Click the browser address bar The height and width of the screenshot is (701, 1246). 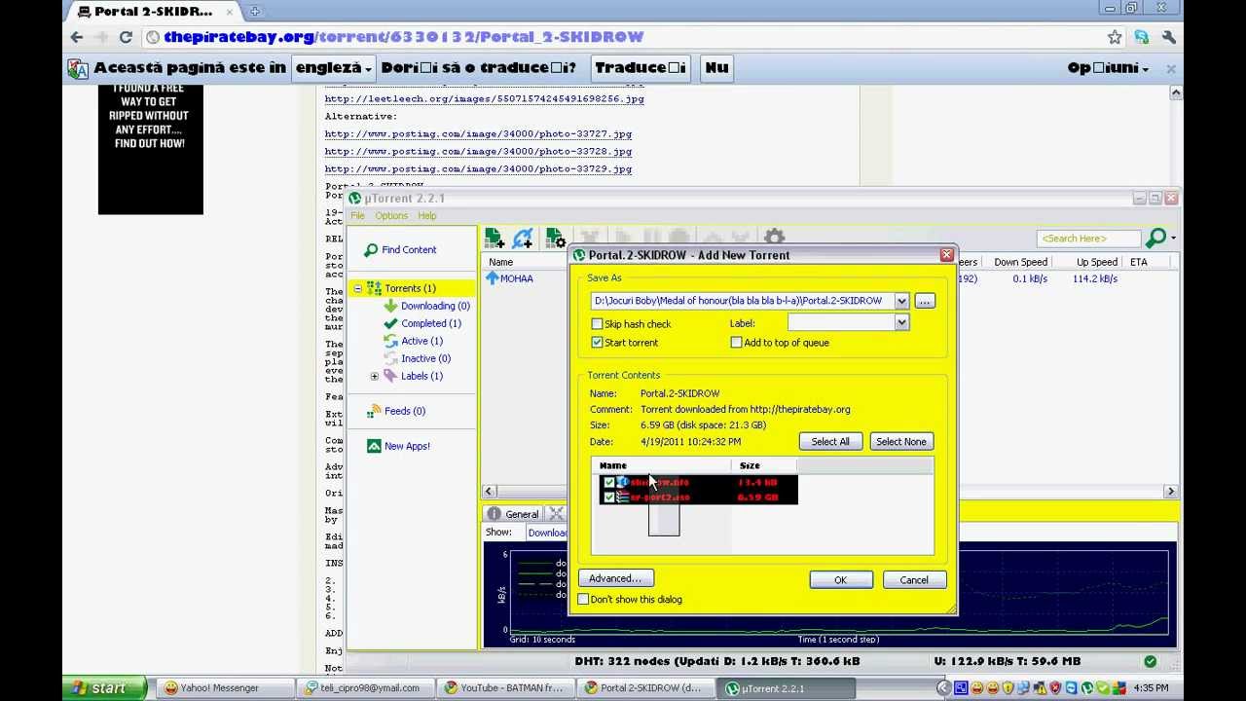(x=623, y=37)
